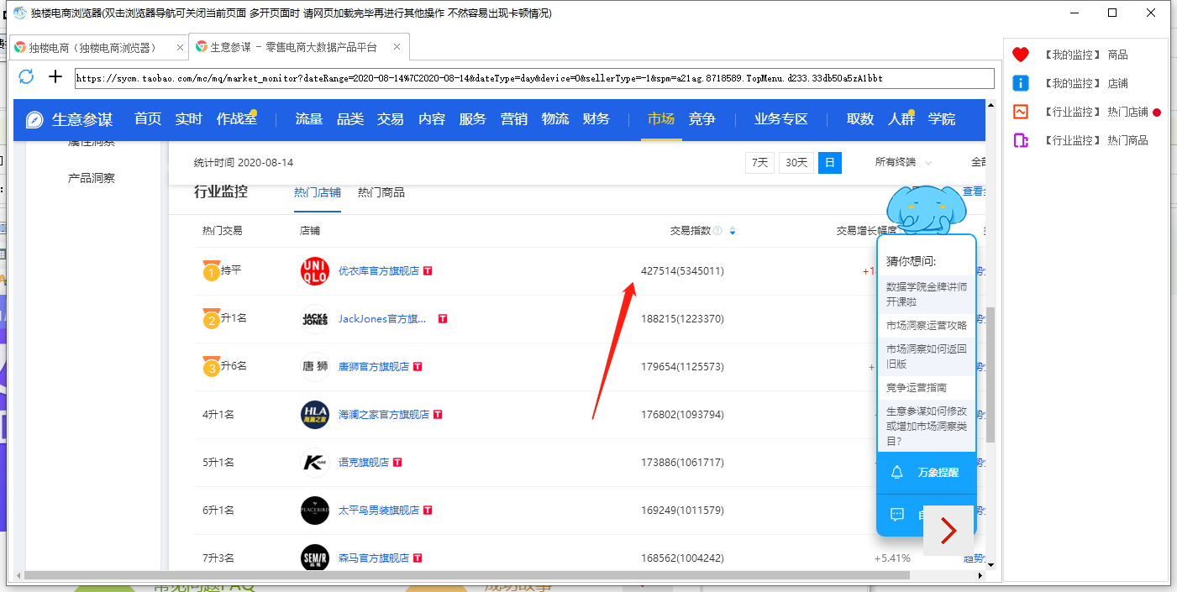Click the red right-arrow chevron button
This screenshot has height=592, width=1177.
tap(948, 530)
